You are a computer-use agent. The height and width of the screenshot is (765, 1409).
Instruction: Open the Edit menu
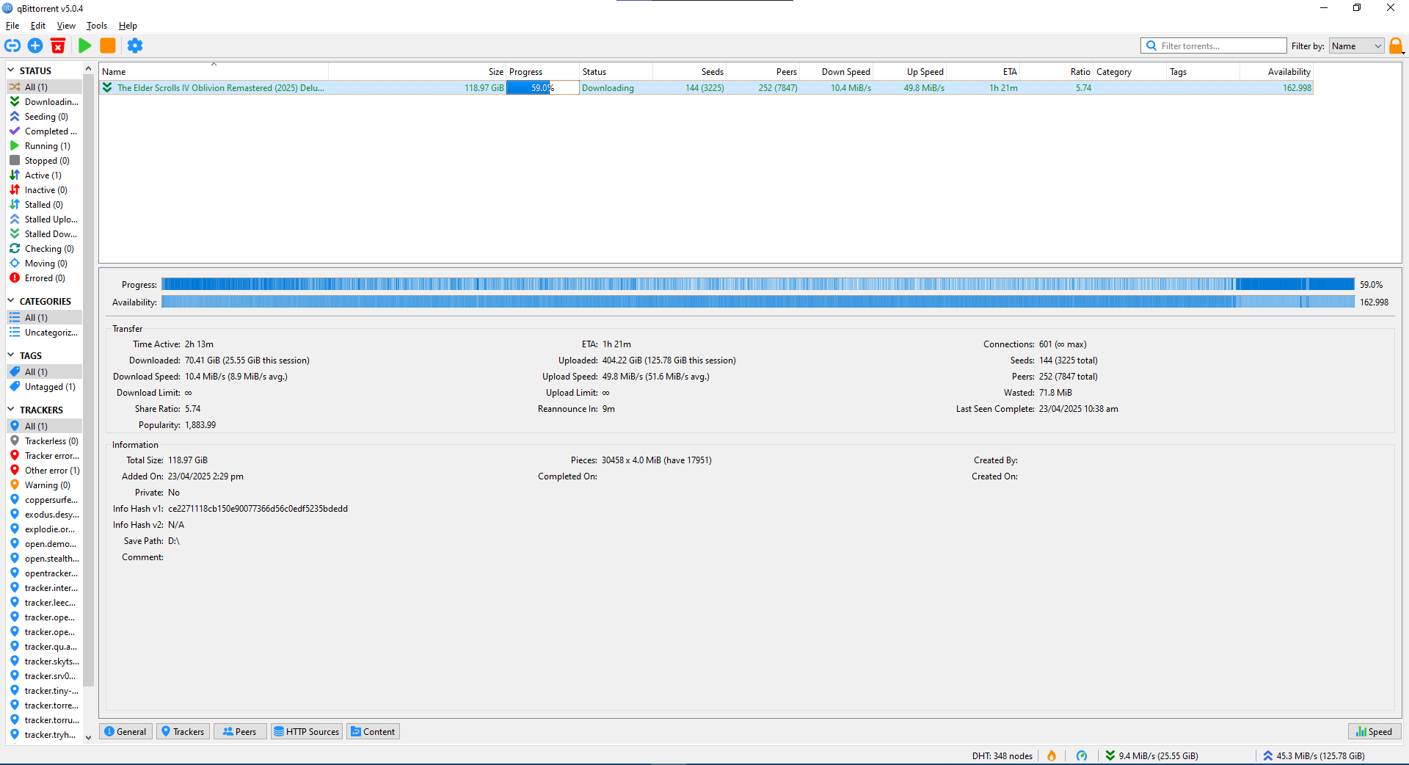38,26
